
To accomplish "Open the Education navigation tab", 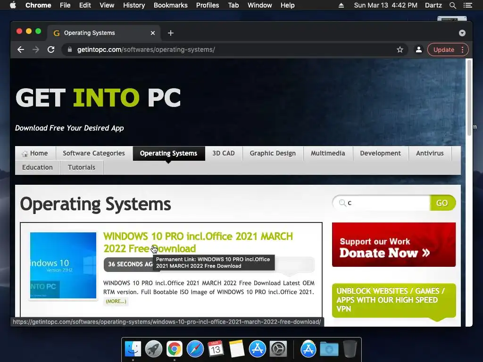I will 37,167.
